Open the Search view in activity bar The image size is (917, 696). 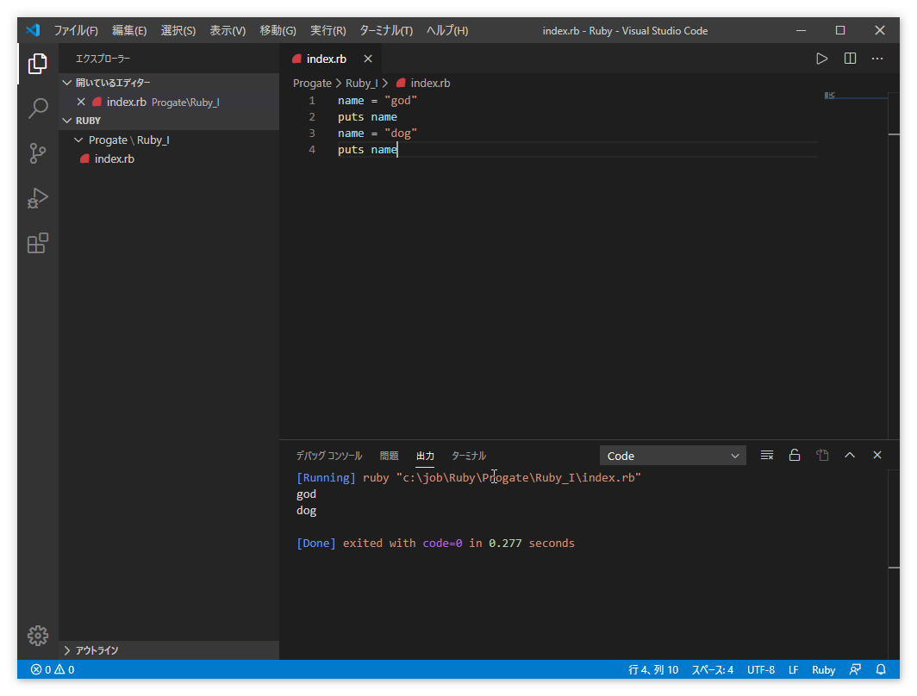pos(37,109)
